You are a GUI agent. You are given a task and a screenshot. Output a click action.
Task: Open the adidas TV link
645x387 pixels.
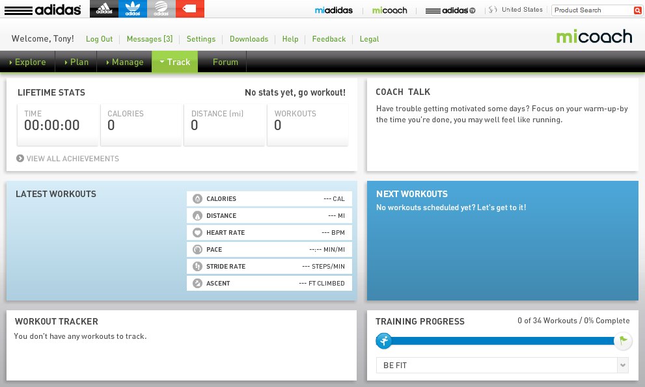point(450,10)
